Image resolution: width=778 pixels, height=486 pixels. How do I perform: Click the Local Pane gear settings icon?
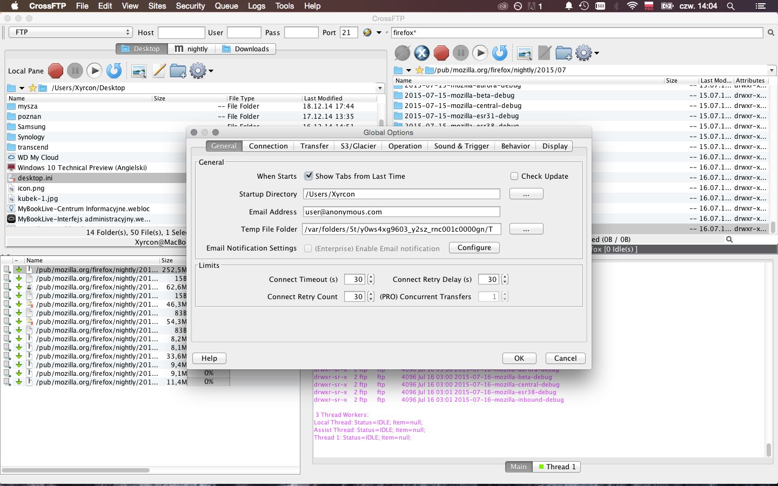198,71
